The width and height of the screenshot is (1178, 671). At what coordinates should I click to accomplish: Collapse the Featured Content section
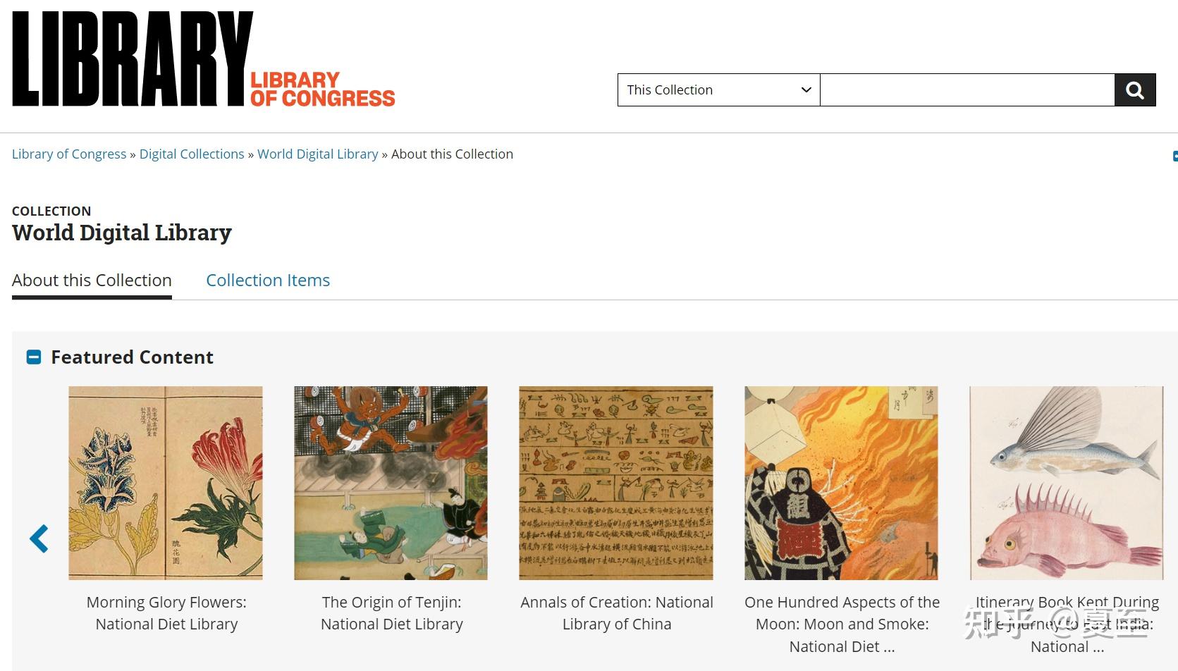tap(34, 357)
